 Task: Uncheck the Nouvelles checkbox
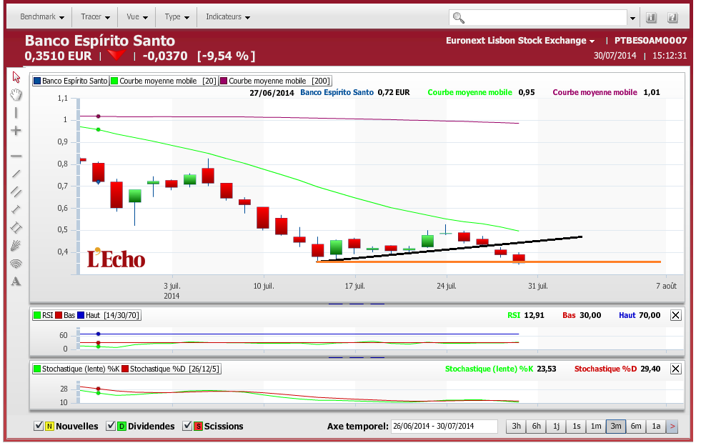coord(39,427)
